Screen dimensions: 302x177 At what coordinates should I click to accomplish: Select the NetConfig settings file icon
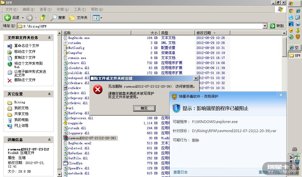pyautogui.click(x=65, y=48)
